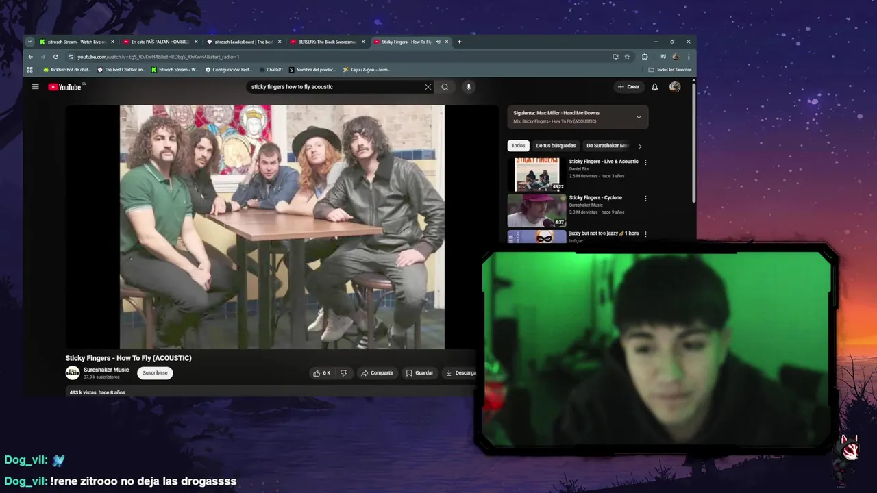Save video with the Guardar button
877x493 pixels.
pos(419,373)
